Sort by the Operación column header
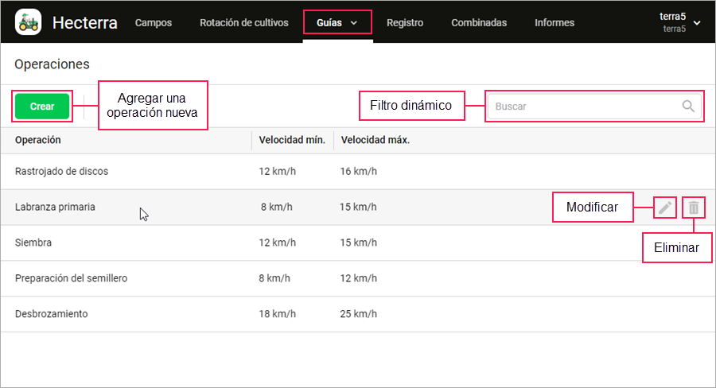 pyautogui.click(x=38, y=140)
